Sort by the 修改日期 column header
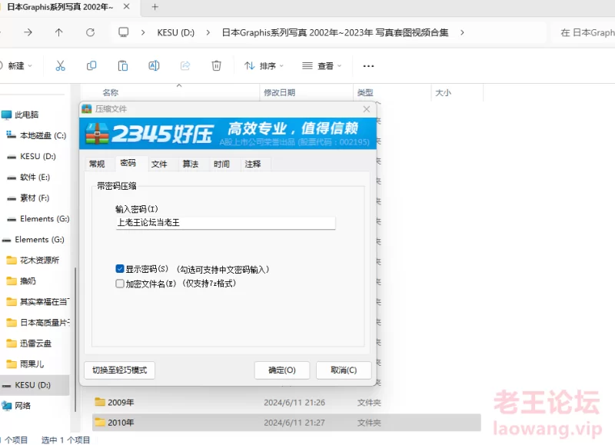 click(x=280, y=92)
